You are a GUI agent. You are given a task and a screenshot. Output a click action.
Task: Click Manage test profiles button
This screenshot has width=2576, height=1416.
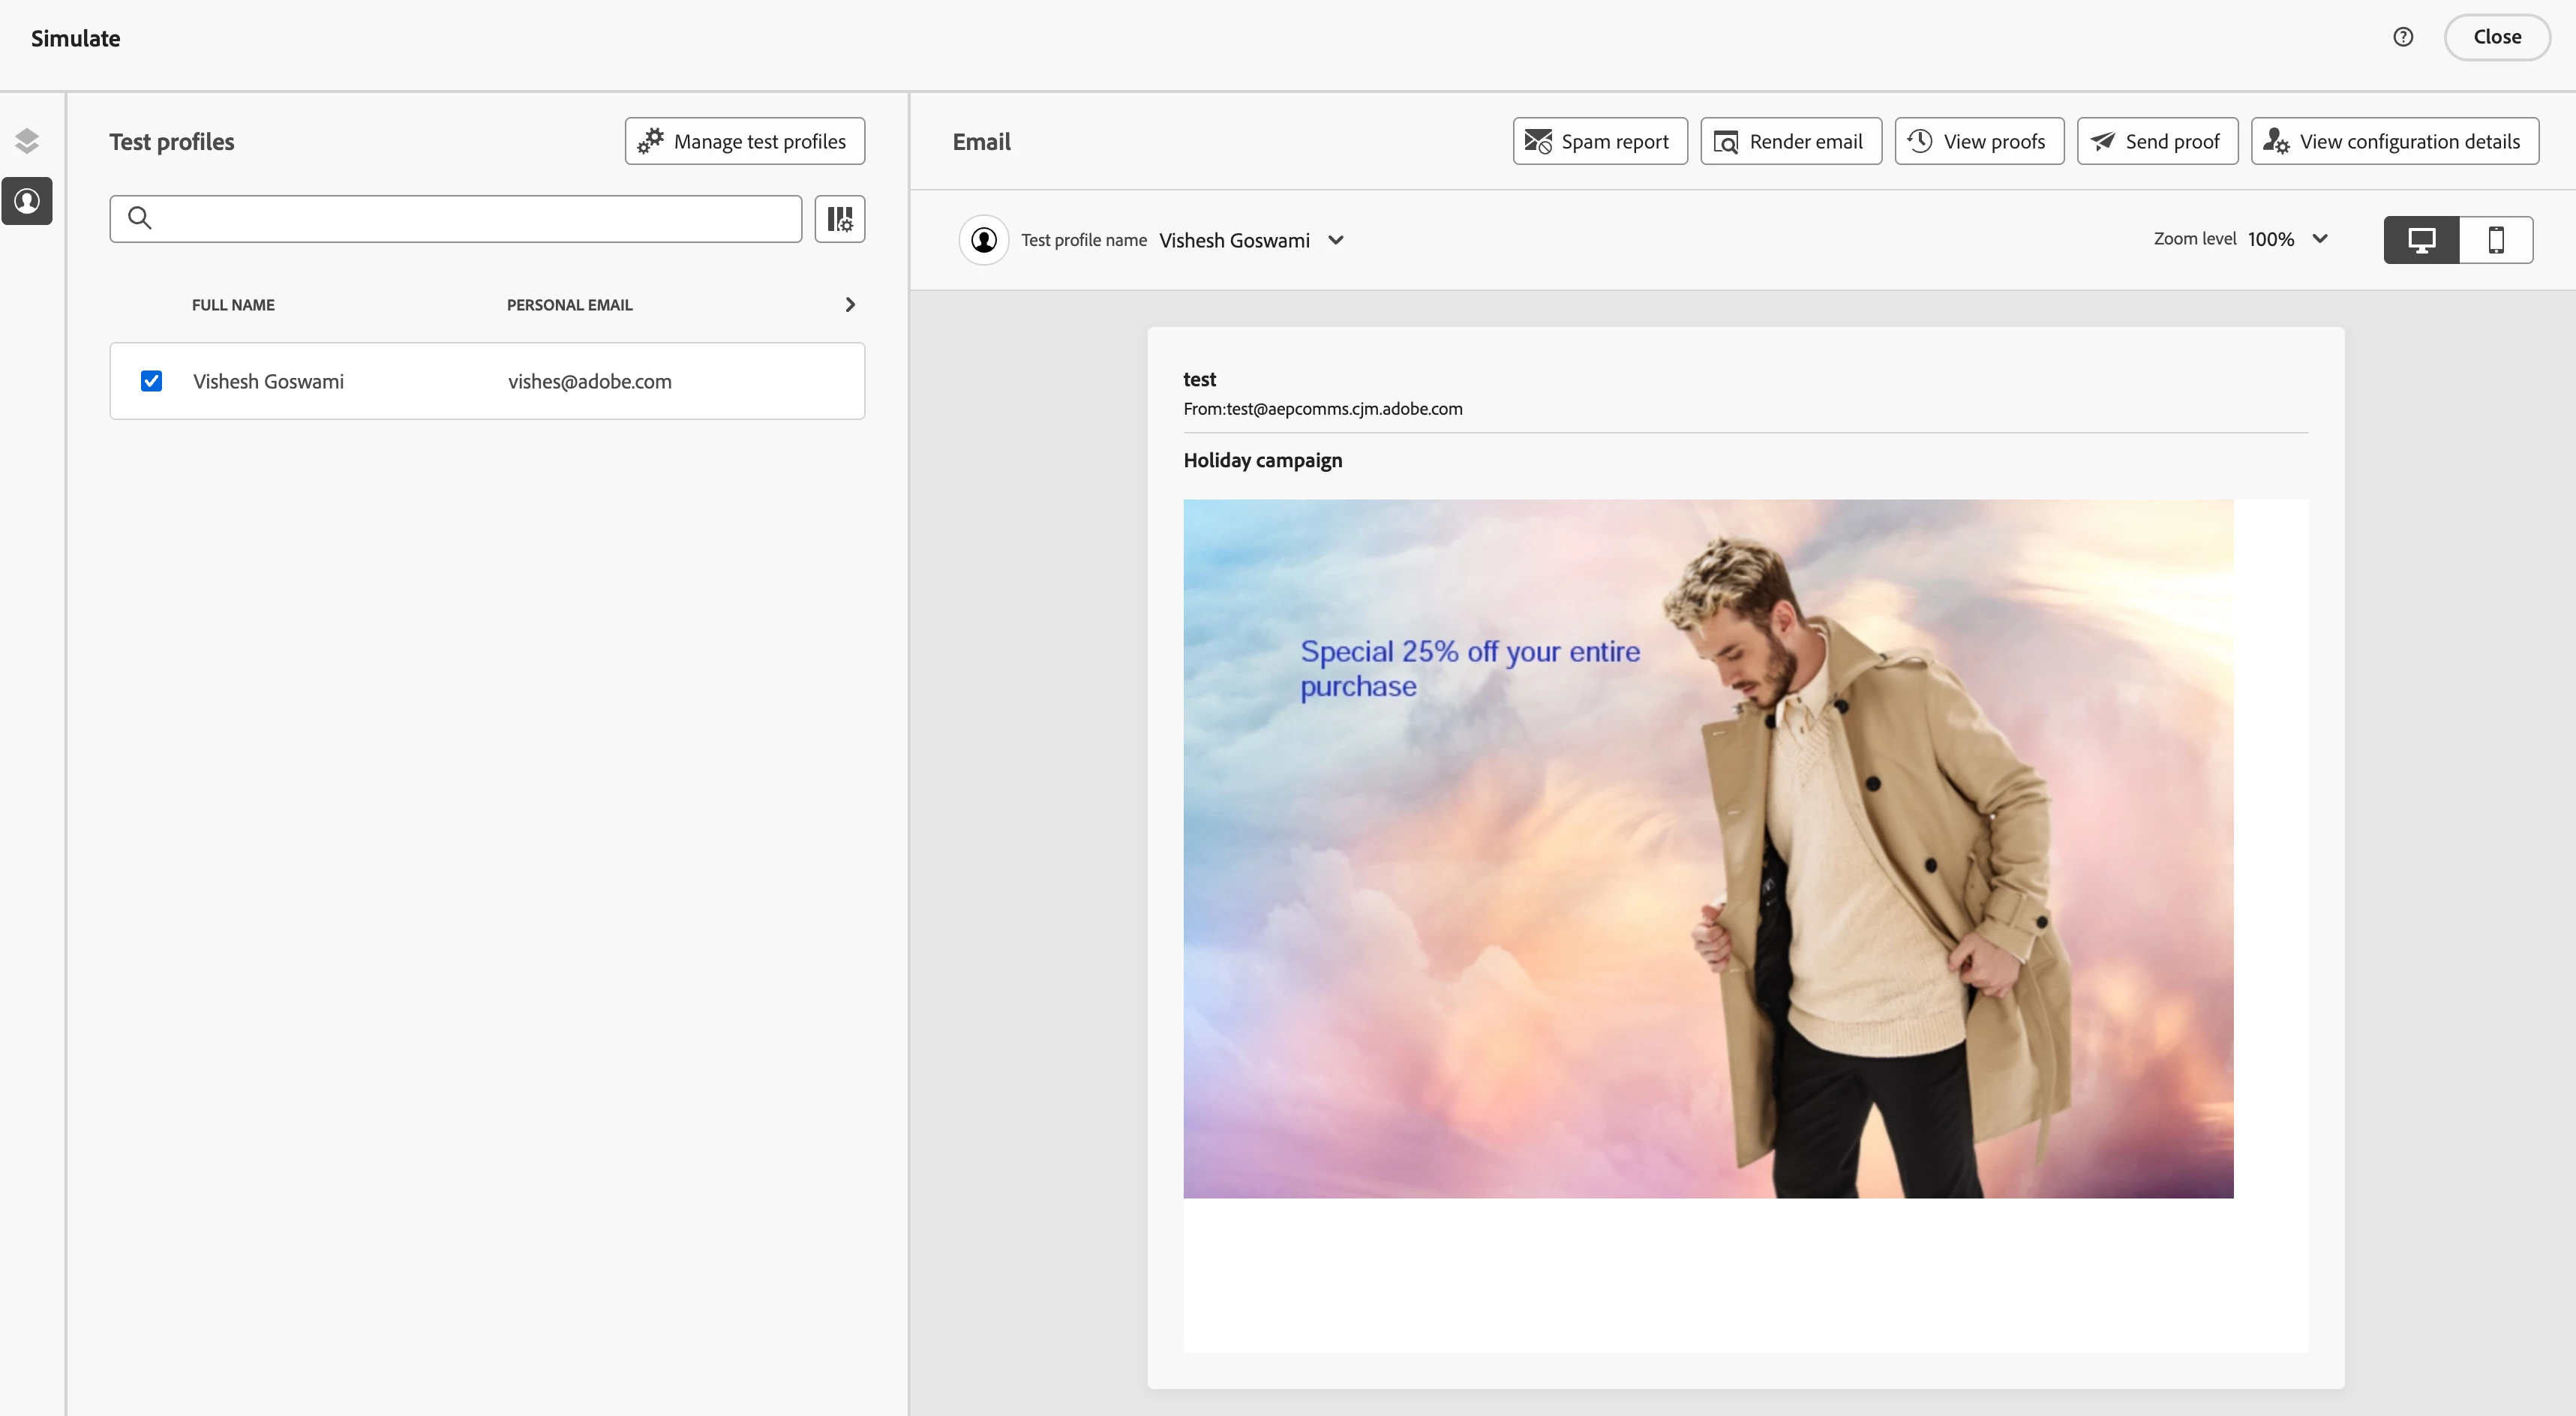(x=744, y=141)
